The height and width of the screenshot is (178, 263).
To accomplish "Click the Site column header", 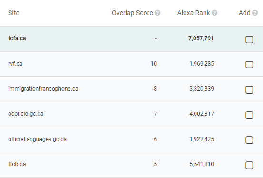I will [x=14, y=13].
